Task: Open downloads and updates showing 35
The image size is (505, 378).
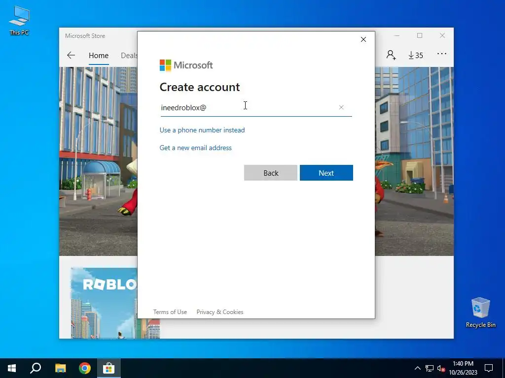Action: pyautogui.click(x=416, y=55)
